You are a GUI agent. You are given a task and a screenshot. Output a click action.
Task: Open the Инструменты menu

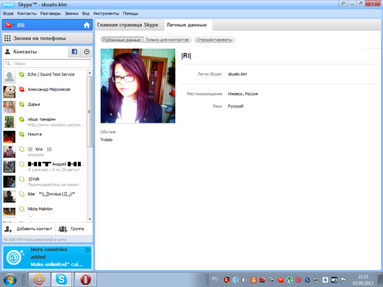pos(106,14)
